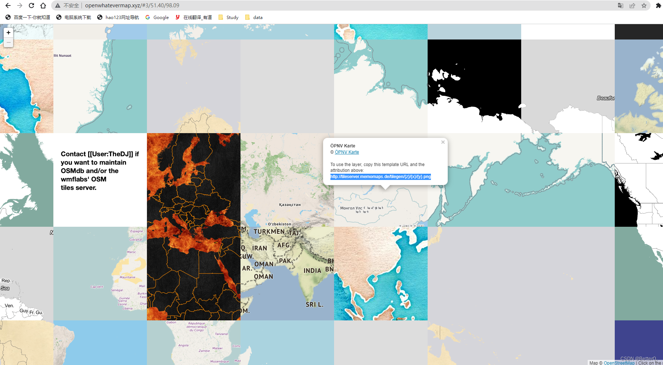The image size is (663, 365).
Task: Expand the data bookmarks folder
Action: [254, 17]
